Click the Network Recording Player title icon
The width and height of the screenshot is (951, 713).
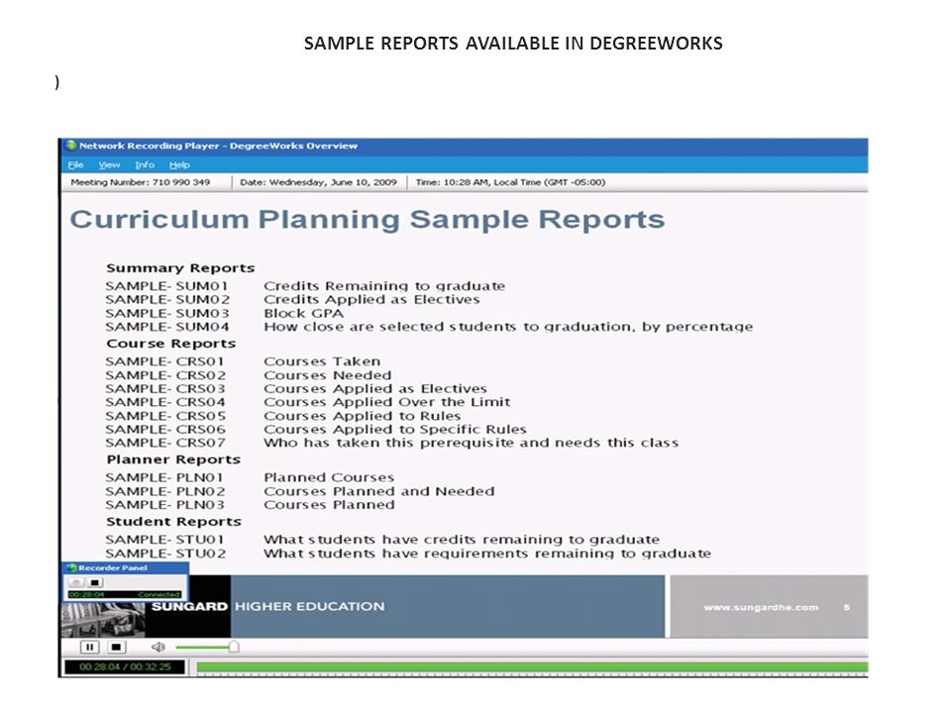[71, 146]
